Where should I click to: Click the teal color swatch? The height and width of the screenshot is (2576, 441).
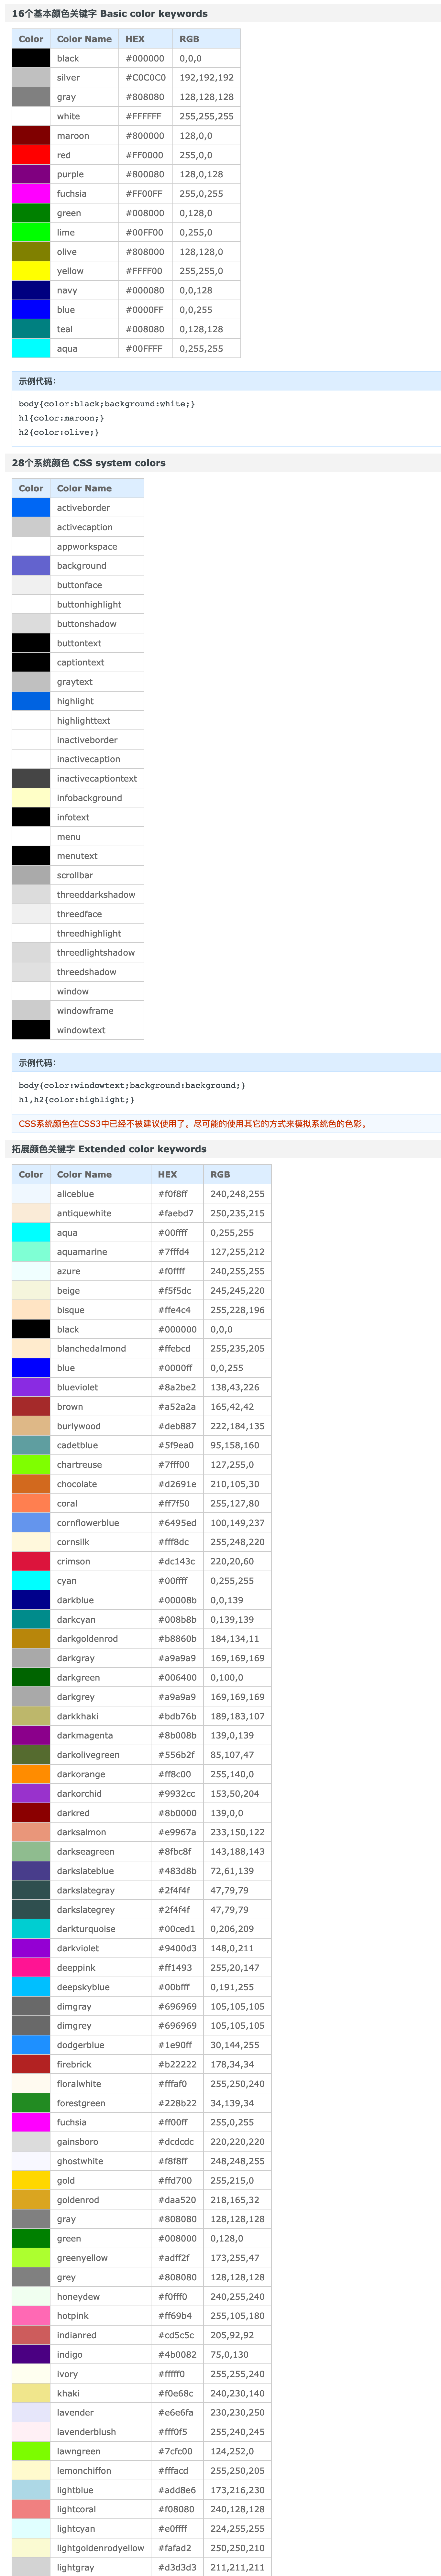click(x=31, y=329)
